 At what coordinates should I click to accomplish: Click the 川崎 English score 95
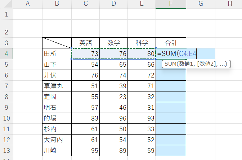coord(86,150)
